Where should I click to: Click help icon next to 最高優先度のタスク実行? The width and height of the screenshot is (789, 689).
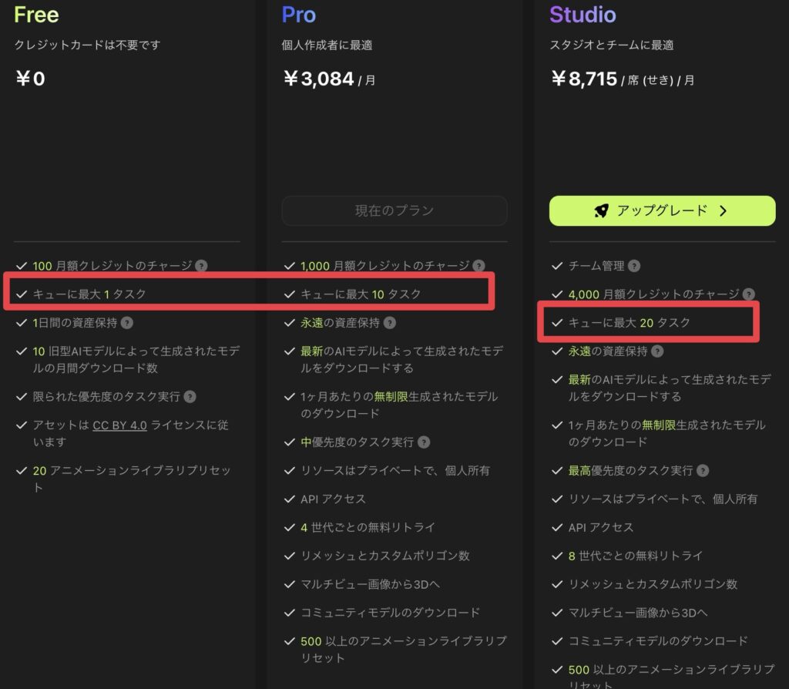click(703, 471)
